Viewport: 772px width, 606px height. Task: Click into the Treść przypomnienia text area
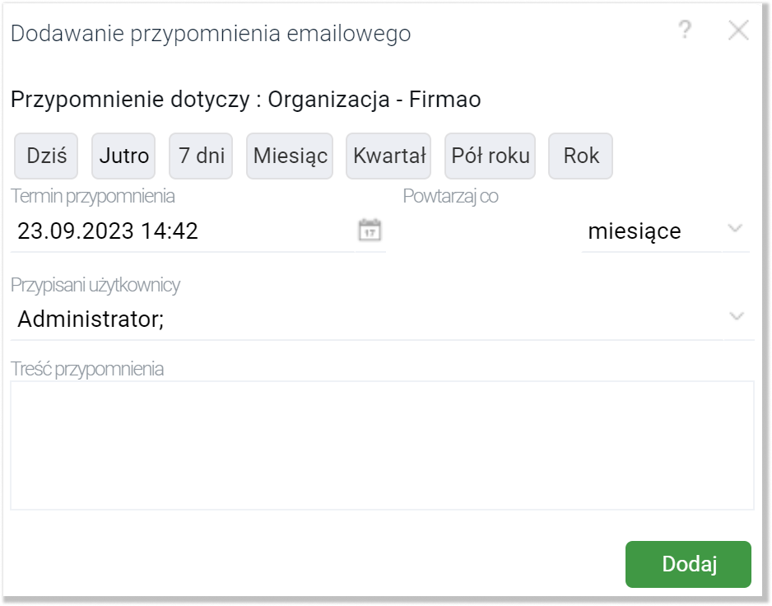[382, 445]
